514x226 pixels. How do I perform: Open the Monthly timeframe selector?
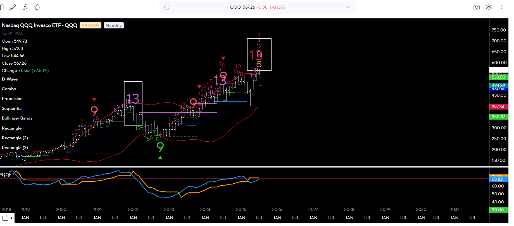coord(114,25)
